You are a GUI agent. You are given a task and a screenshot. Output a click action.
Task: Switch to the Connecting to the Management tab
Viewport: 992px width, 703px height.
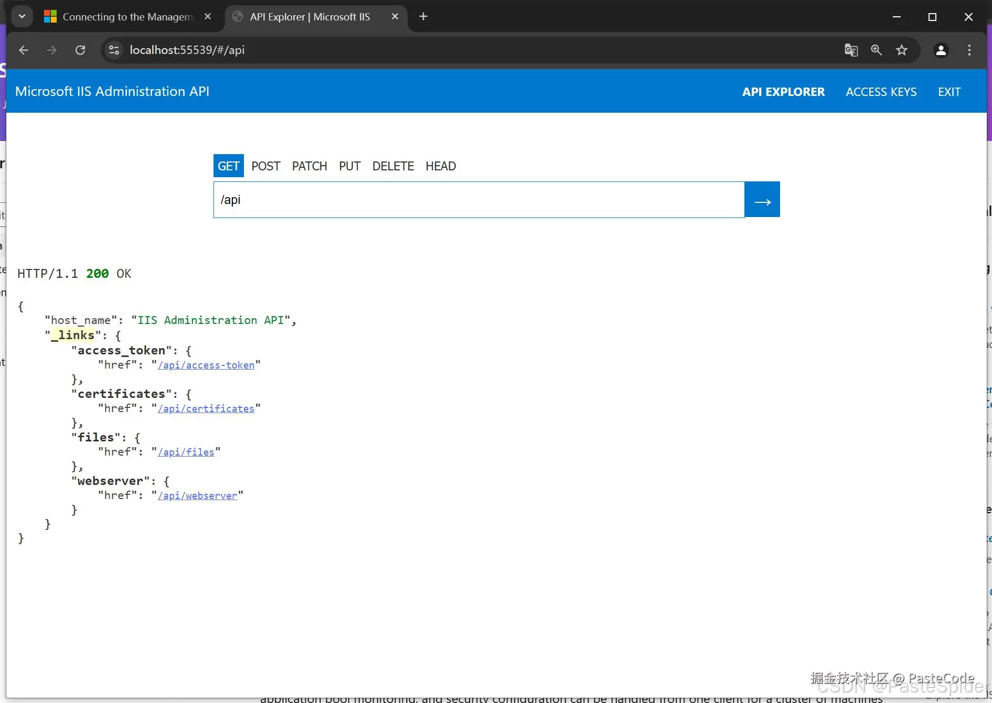pyautogui.click(x=129, y=17)
